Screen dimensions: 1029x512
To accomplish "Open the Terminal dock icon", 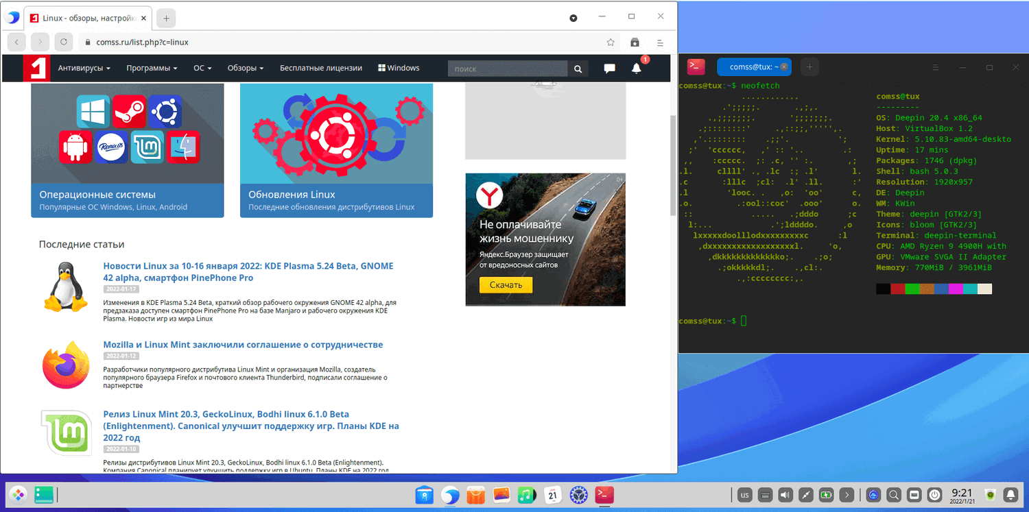I will pyautogui.click(x=604, y=494).
